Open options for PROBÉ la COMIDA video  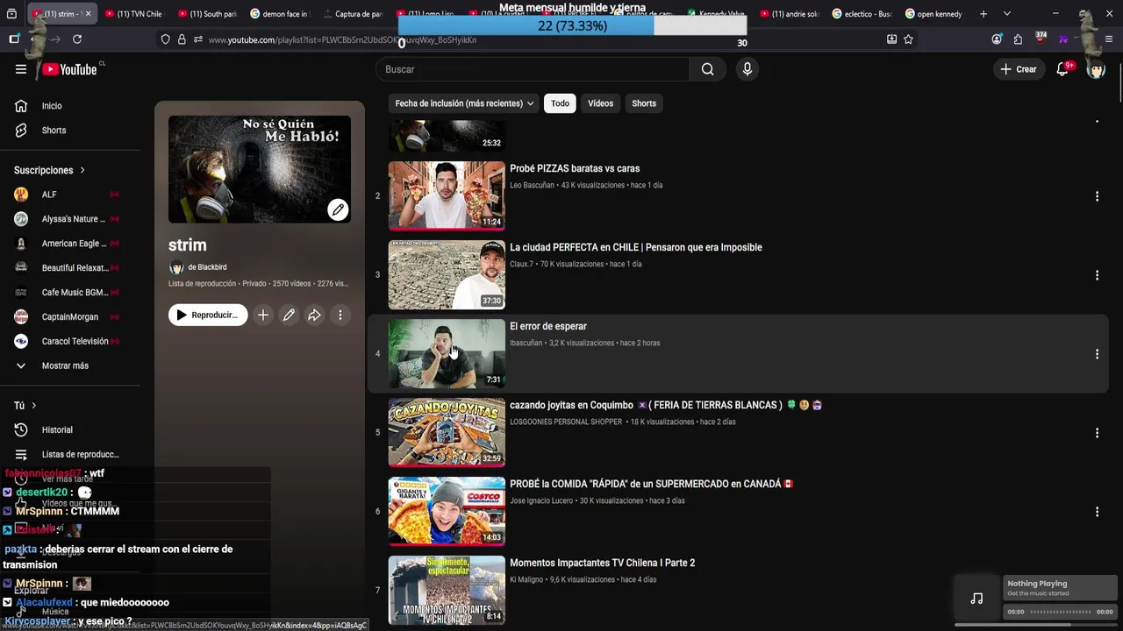tap(1097, 512)
